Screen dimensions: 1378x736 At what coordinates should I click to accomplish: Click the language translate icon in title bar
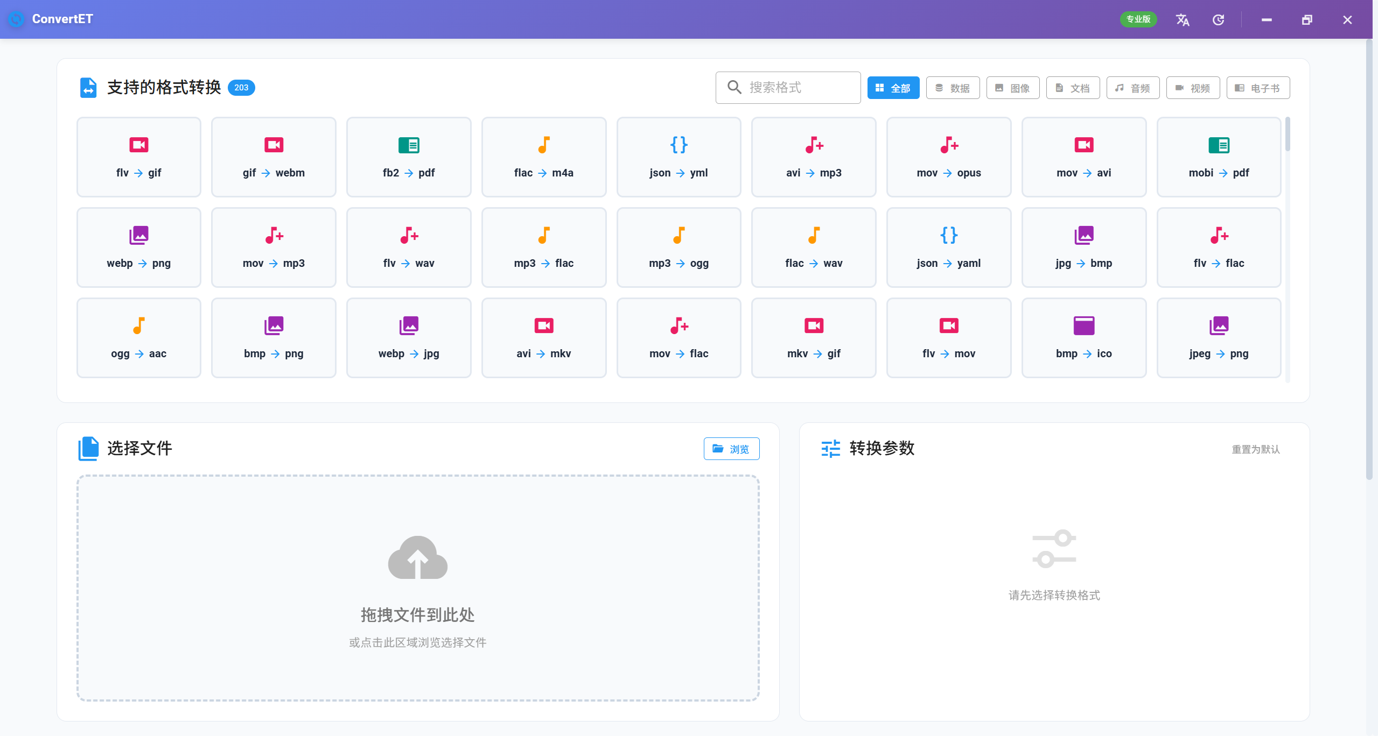(1183, 20)
